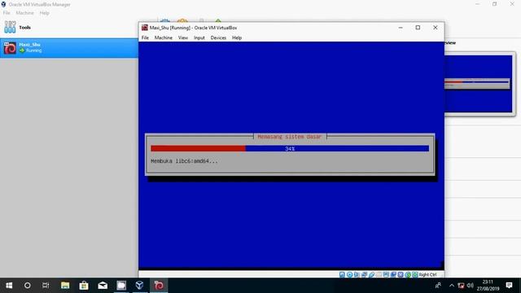
Task: Select the Tools icon in VirtualBox Manager
Action: (x=10, y=27)
